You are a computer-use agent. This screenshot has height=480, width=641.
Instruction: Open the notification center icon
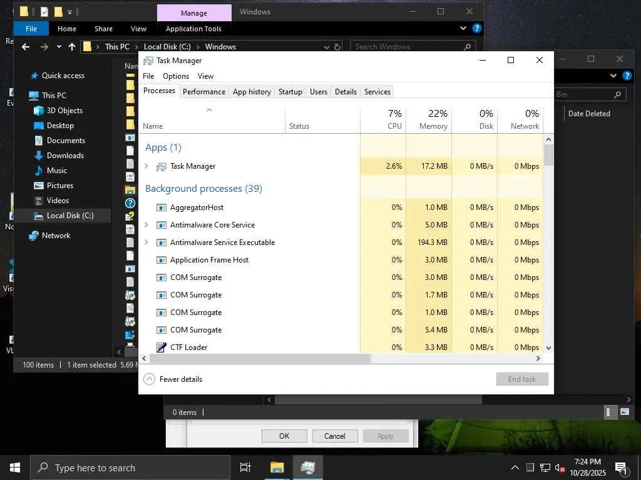click(621, 467)
